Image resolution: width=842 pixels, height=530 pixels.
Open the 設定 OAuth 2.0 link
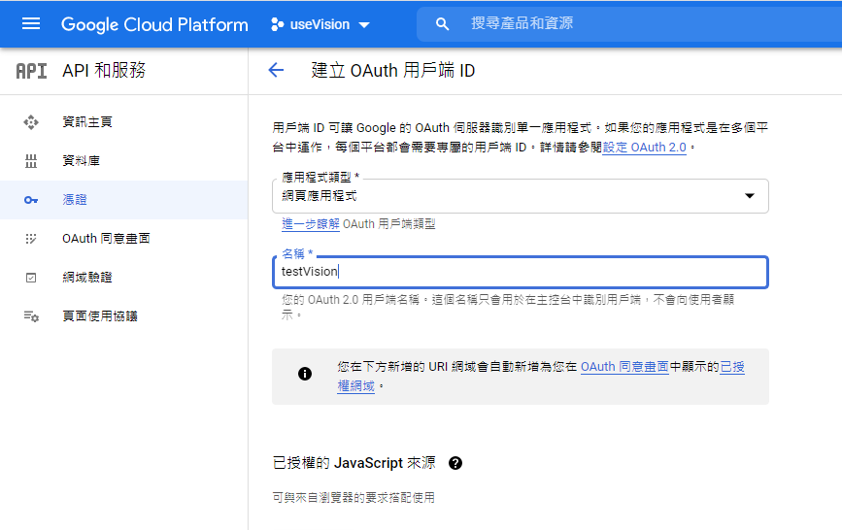tap(645, 148)
